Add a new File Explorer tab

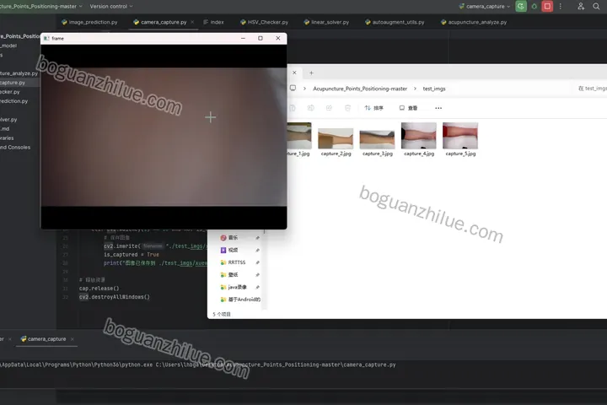click(x=311, y=73)
